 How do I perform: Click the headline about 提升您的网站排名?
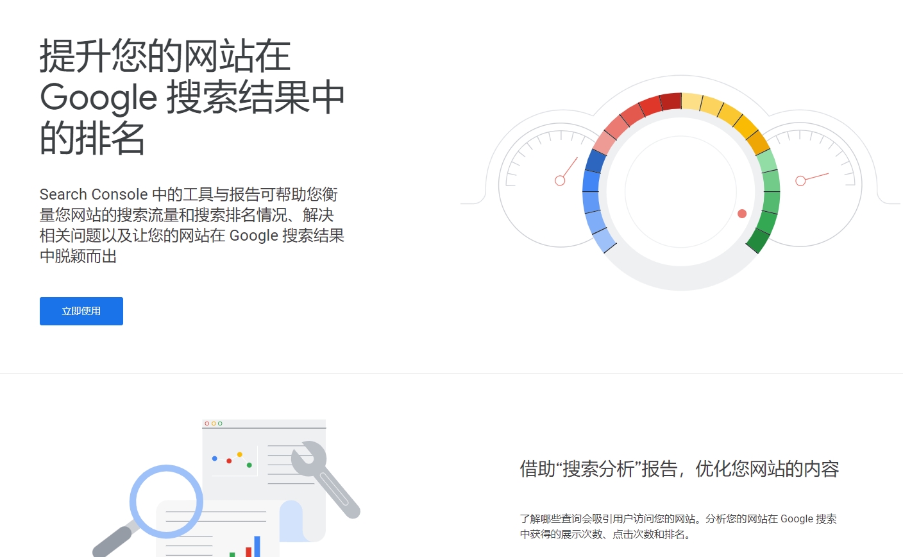tap(192, 96)
